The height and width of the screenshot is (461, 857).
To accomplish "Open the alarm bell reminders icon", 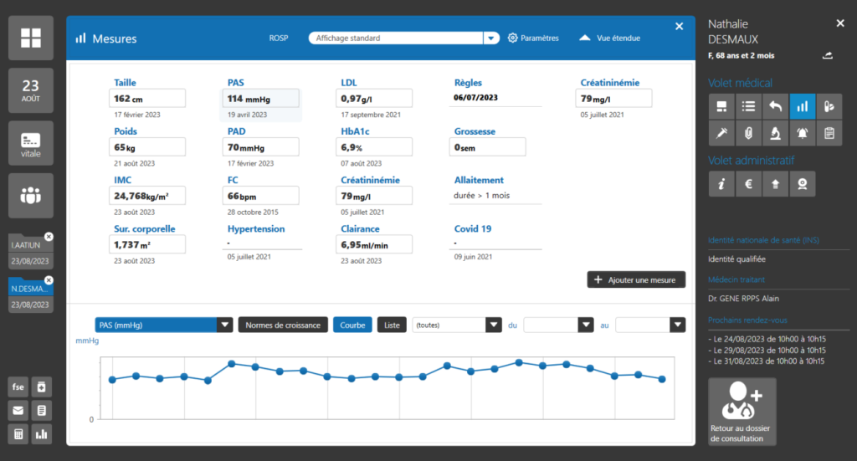I will click(803, 133).
